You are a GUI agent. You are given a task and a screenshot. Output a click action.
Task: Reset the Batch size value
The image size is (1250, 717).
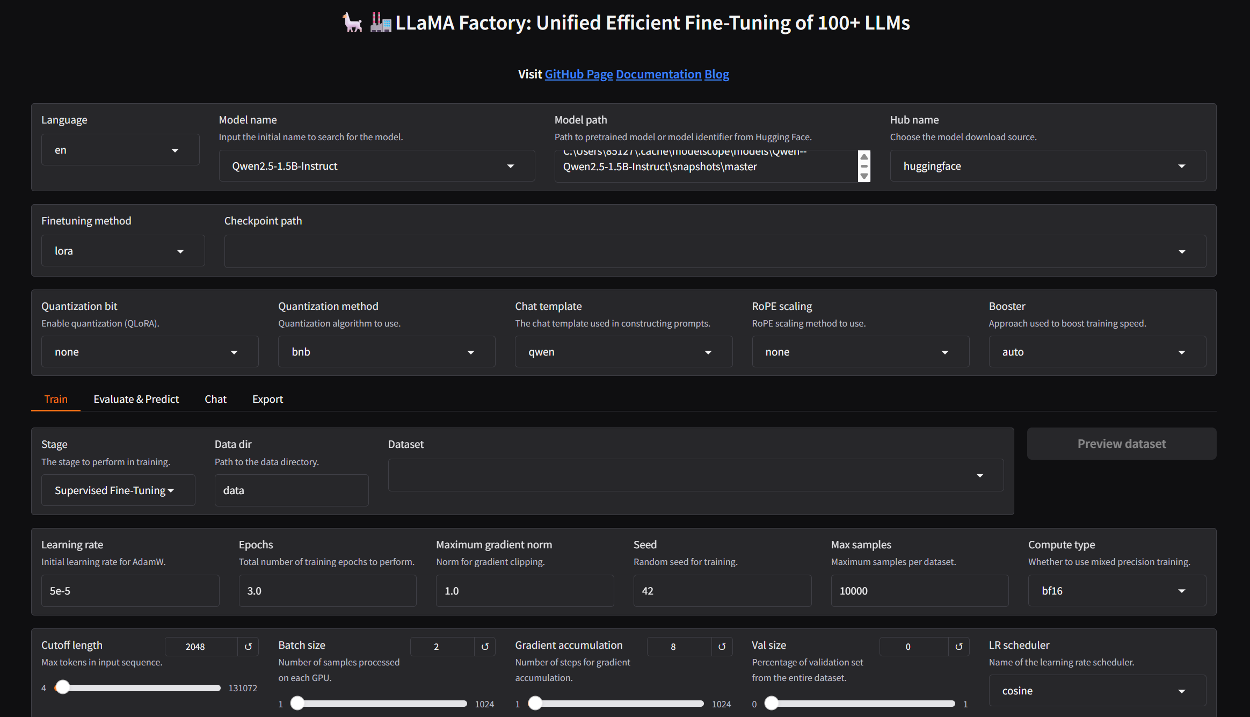coord(485,647)
